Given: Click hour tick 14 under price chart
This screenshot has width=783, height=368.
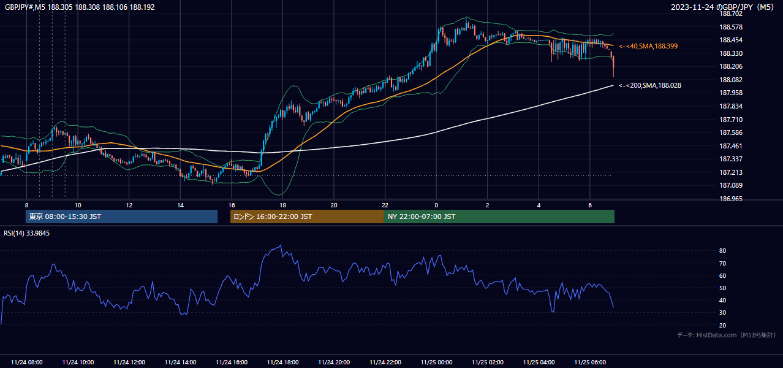Looking at the screenshot, I should click(x=180, y=205).
